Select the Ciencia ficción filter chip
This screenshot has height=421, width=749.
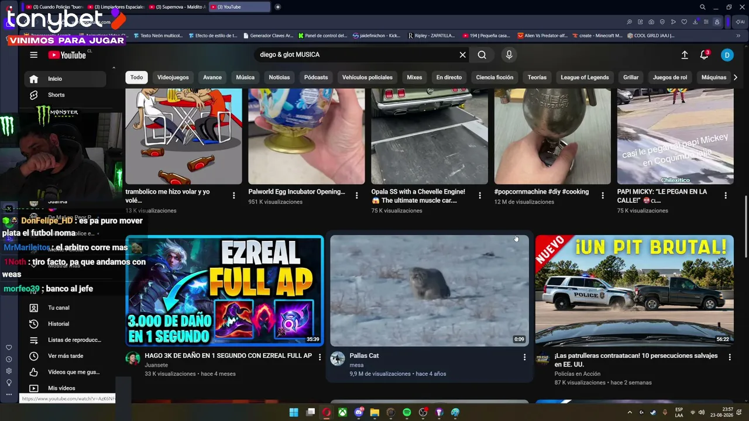(x=494, y=77)
